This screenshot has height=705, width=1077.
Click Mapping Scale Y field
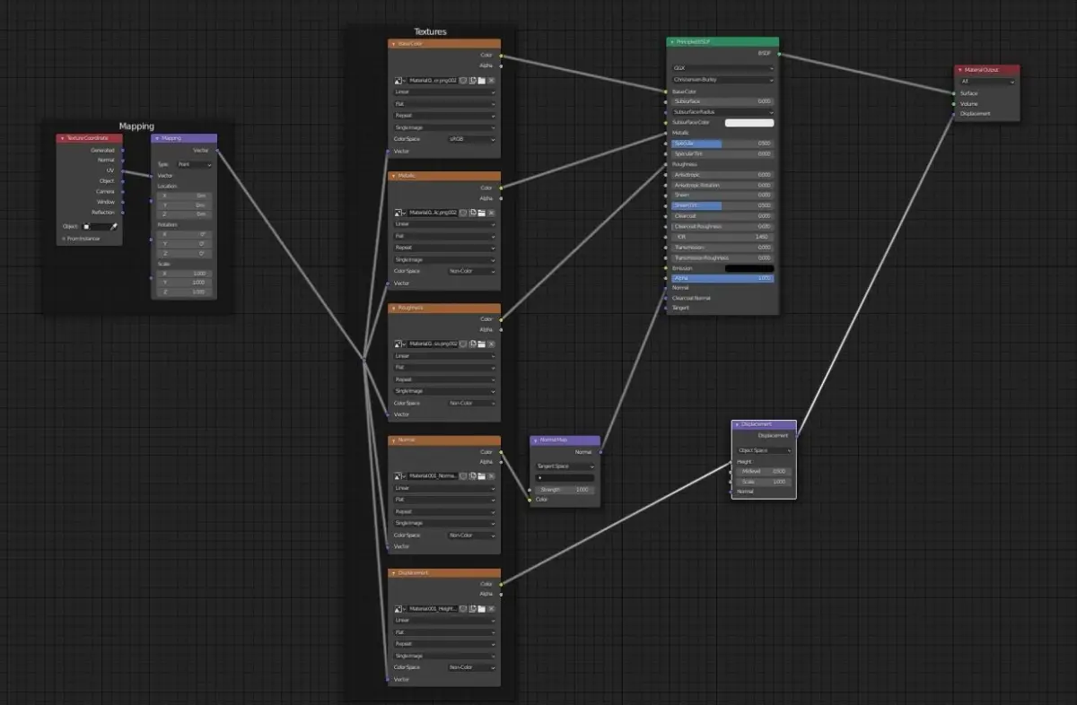pos(184,283)
